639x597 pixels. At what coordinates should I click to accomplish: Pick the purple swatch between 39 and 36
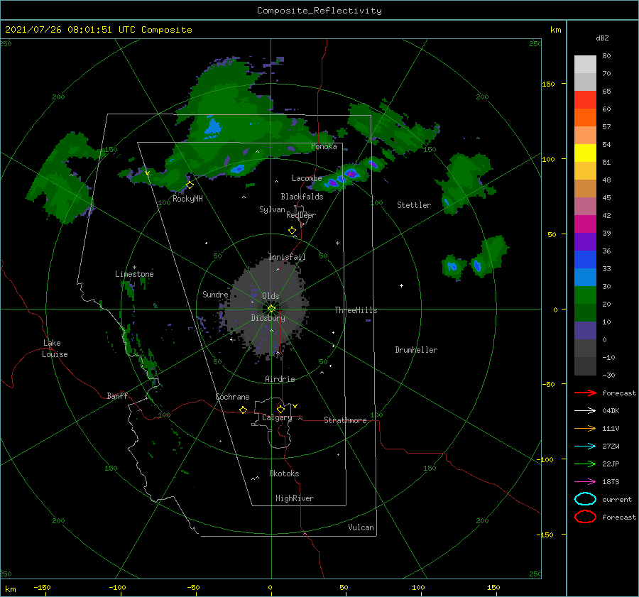(585, 241)
